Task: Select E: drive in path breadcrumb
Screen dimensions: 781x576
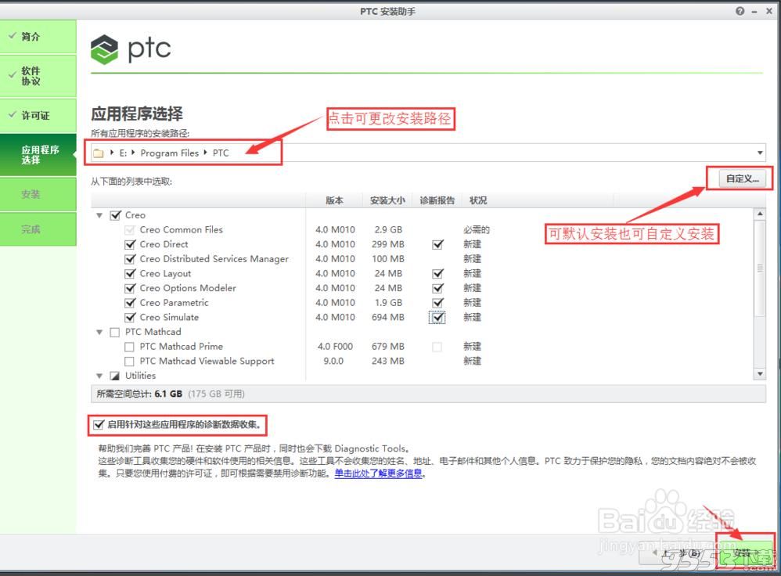Action: coord(123,153)
